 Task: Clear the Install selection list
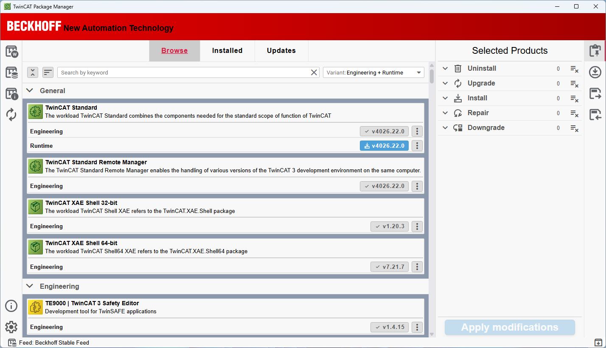(574, 98)
